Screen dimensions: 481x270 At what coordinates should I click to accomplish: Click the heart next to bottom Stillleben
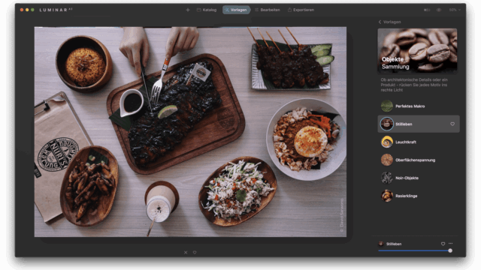pyautogui.click(x=443, y=244)
